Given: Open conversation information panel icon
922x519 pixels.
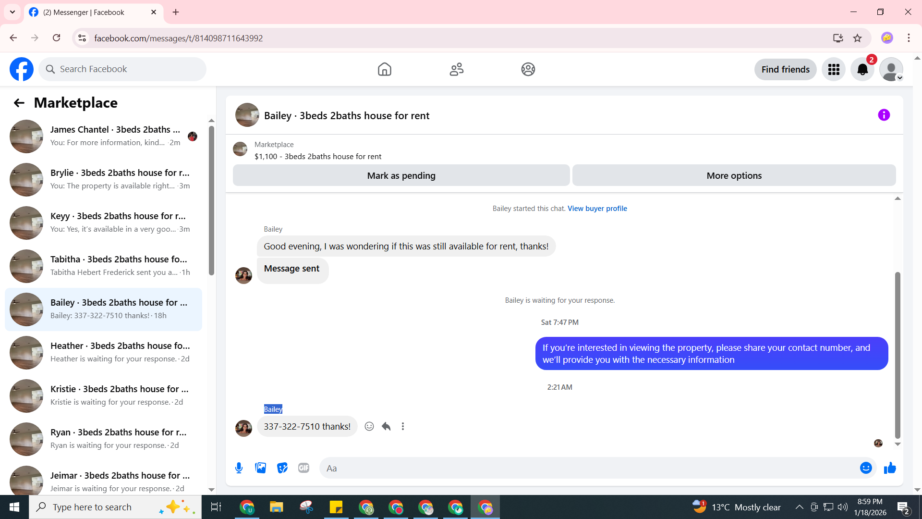Looking at the screenshot, I should [x=884, y=115].
